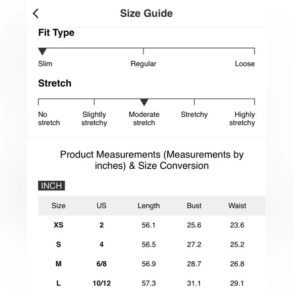Select the XS size row label
This screenshot has width=293, height=293.
click(x=59, y=225)
